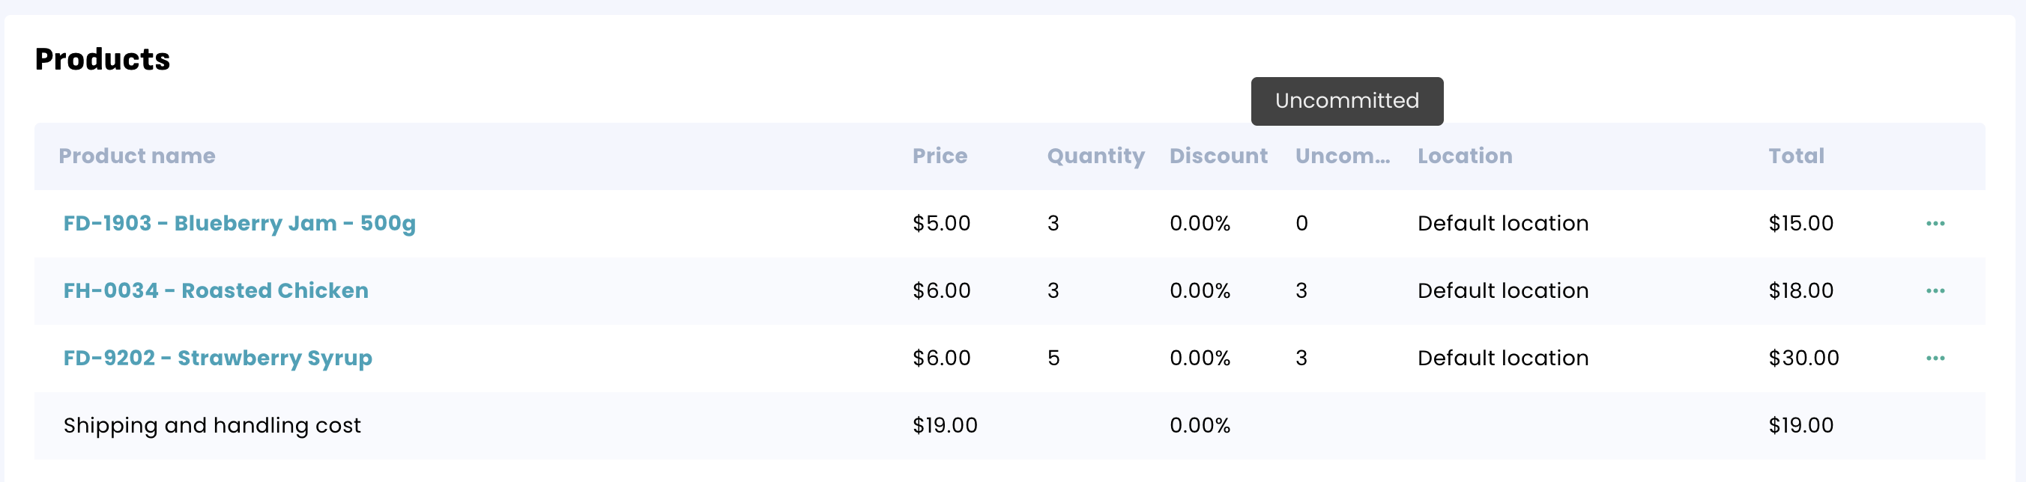Open the FD-1903 Blueberry Jam product link
Viewport: 2026px width, 482px height.
tap(239, 224)
